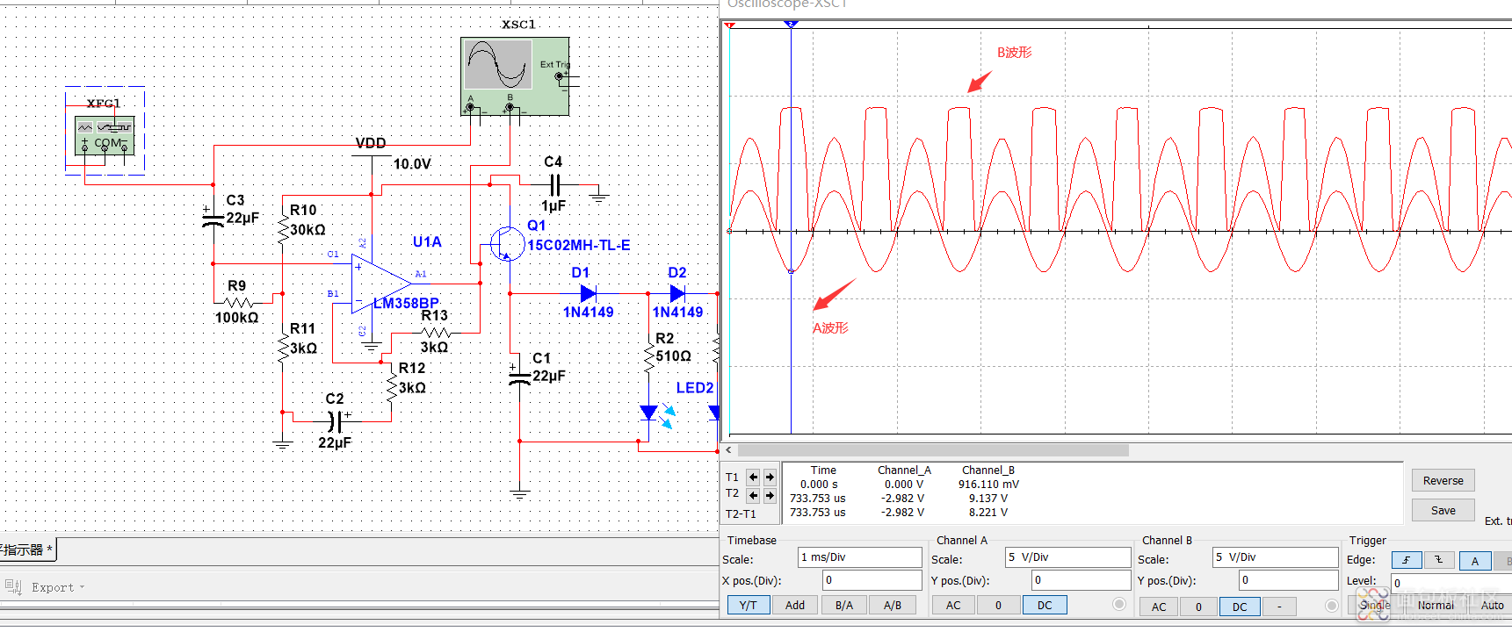Click Timebase X pos.(Div) field

872,580
